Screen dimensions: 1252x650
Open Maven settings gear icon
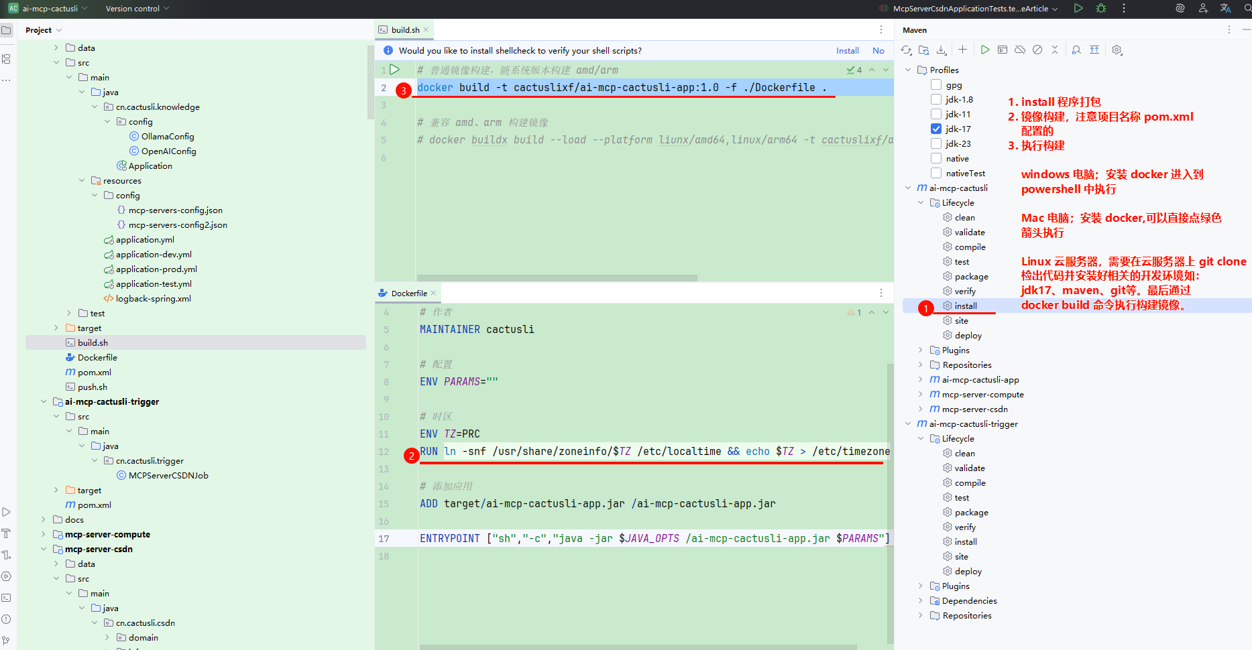point(1117,50)
